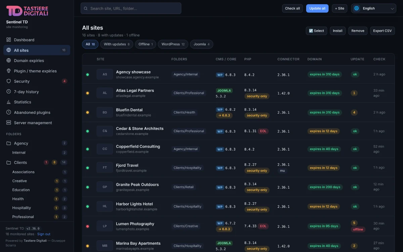Click the "expires in 200 days" domain badge
The image size is (403, 252).
(325, 187)
